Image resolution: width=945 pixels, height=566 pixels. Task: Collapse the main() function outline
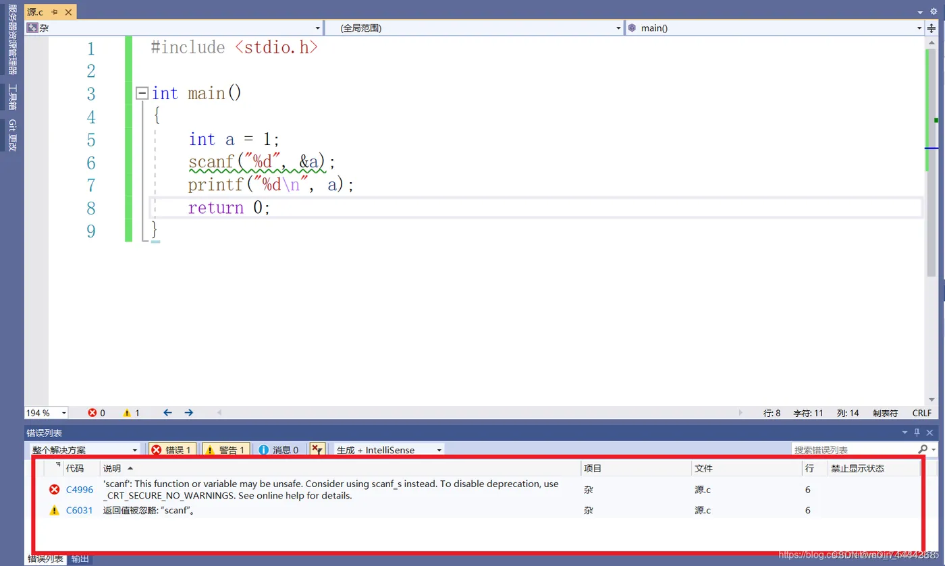pyautogui.click(x=141, y=93)
